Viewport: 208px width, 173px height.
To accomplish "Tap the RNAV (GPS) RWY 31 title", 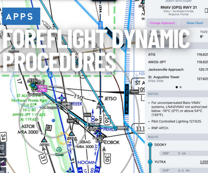I will 179,7.
